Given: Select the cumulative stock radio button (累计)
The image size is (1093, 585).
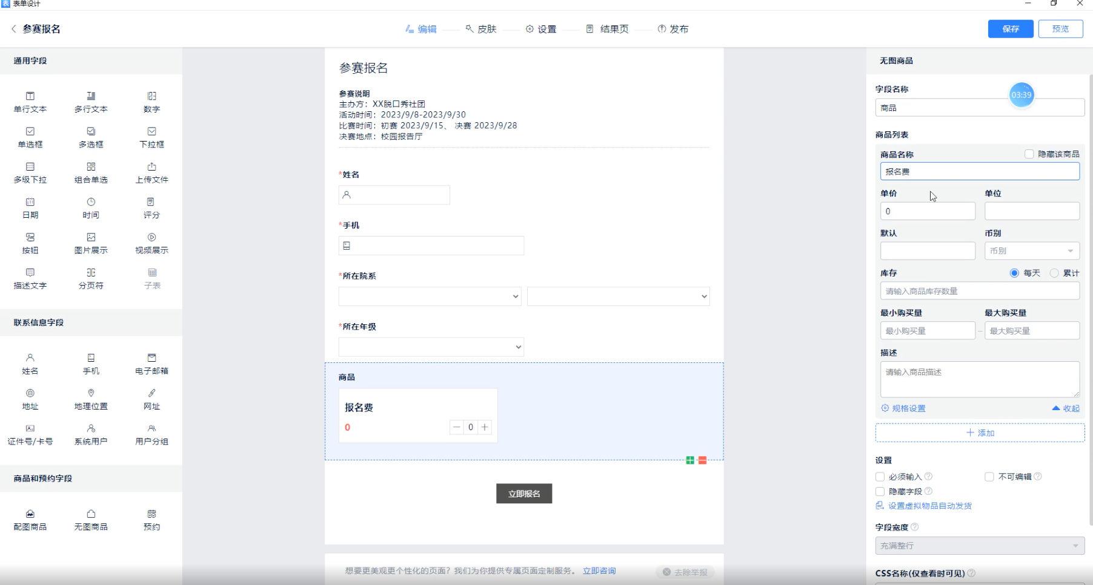Looking at the screenshot, I should pos(1054,273).
